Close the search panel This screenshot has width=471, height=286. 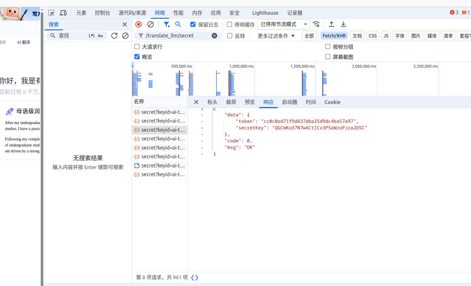pos(124,24)
